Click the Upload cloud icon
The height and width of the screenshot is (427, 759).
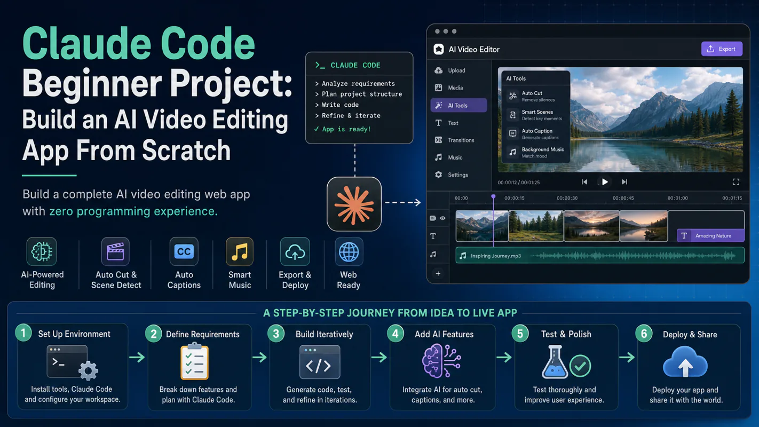coord(439,70)
